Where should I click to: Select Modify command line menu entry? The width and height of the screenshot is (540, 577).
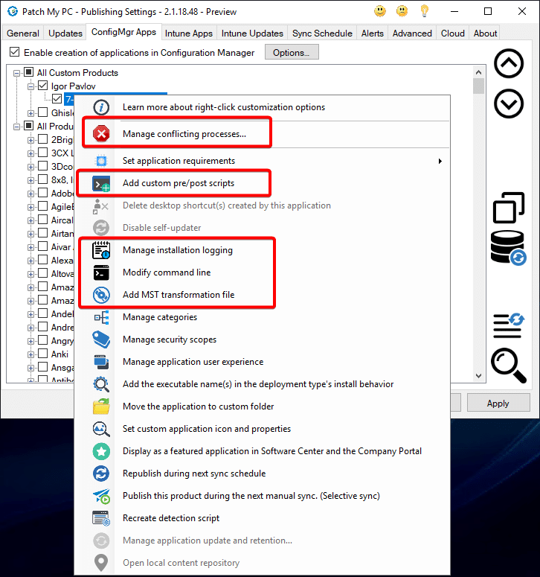[167, 272]
